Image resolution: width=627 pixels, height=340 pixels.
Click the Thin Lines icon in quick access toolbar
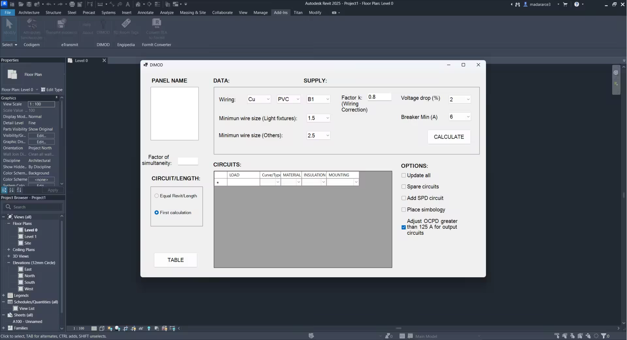click(157, 4)
